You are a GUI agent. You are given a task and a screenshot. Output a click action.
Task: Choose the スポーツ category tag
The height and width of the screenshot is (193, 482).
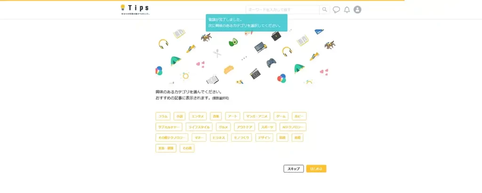click(267, 127)
